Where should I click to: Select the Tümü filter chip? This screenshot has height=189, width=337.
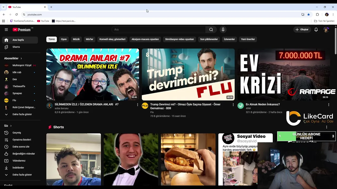[x=52, y=39]
